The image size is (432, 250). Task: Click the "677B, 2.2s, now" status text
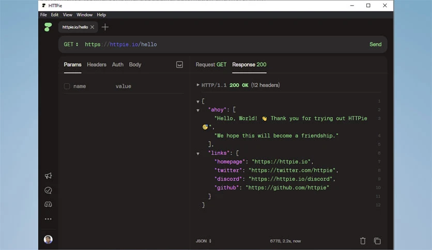pos(285,241)
